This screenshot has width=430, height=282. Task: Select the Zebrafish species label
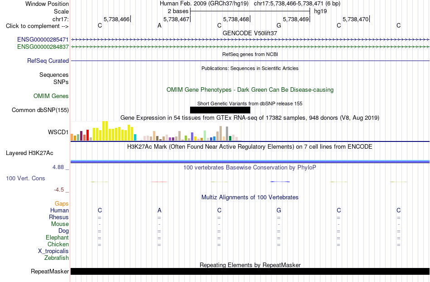point(57,258)
